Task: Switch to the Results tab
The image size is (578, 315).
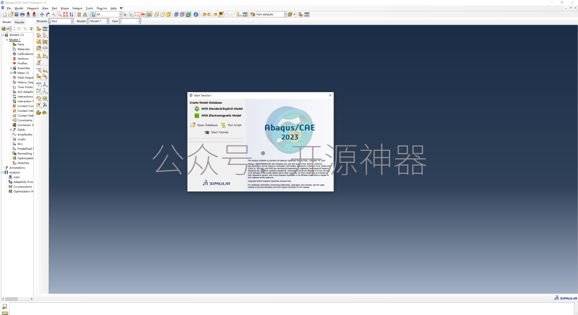Action: click(20, 22)
